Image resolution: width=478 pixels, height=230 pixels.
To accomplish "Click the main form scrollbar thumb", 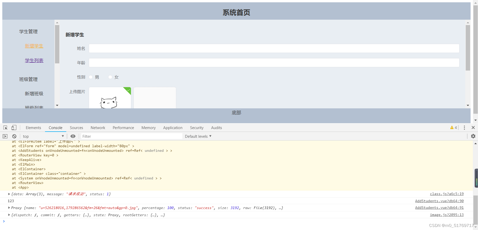I will point(468,48).
